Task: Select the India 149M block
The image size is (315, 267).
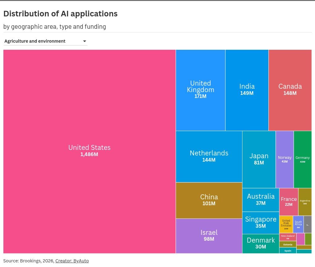Action: [x=247, y=90]
